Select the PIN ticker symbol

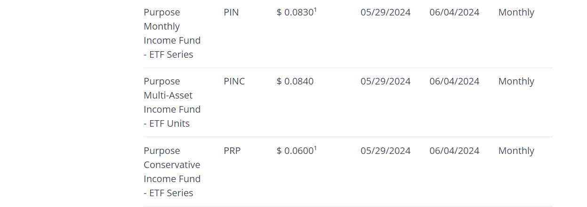231,12
